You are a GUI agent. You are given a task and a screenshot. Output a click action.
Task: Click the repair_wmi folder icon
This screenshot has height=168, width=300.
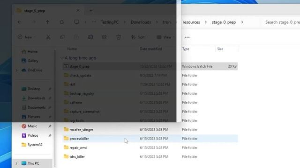pyautogui.click(x=66, y=147)
